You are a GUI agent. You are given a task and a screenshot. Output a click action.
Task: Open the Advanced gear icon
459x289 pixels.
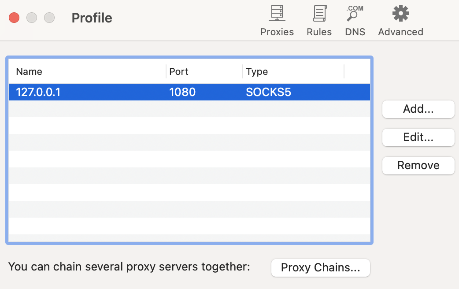click(400, 14)
